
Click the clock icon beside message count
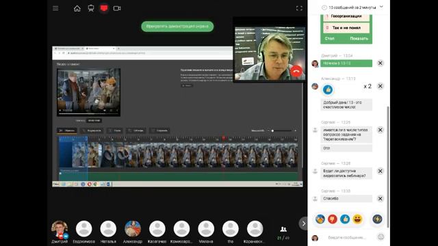click(x=324, y=8)
